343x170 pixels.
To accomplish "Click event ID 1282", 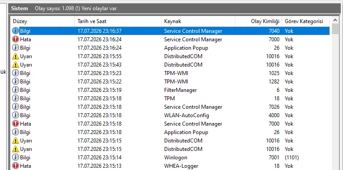I will point(274,82).
